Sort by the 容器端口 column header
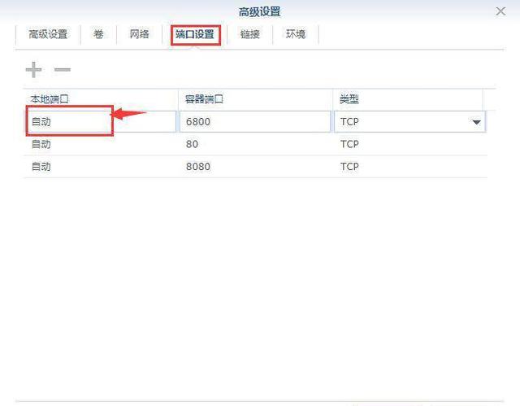 pyautogui.click(x=255, y=99)
